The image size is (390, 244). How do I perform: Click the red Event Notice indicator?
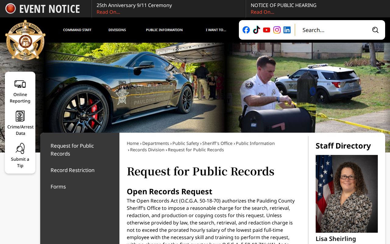(x=10, y=9)
